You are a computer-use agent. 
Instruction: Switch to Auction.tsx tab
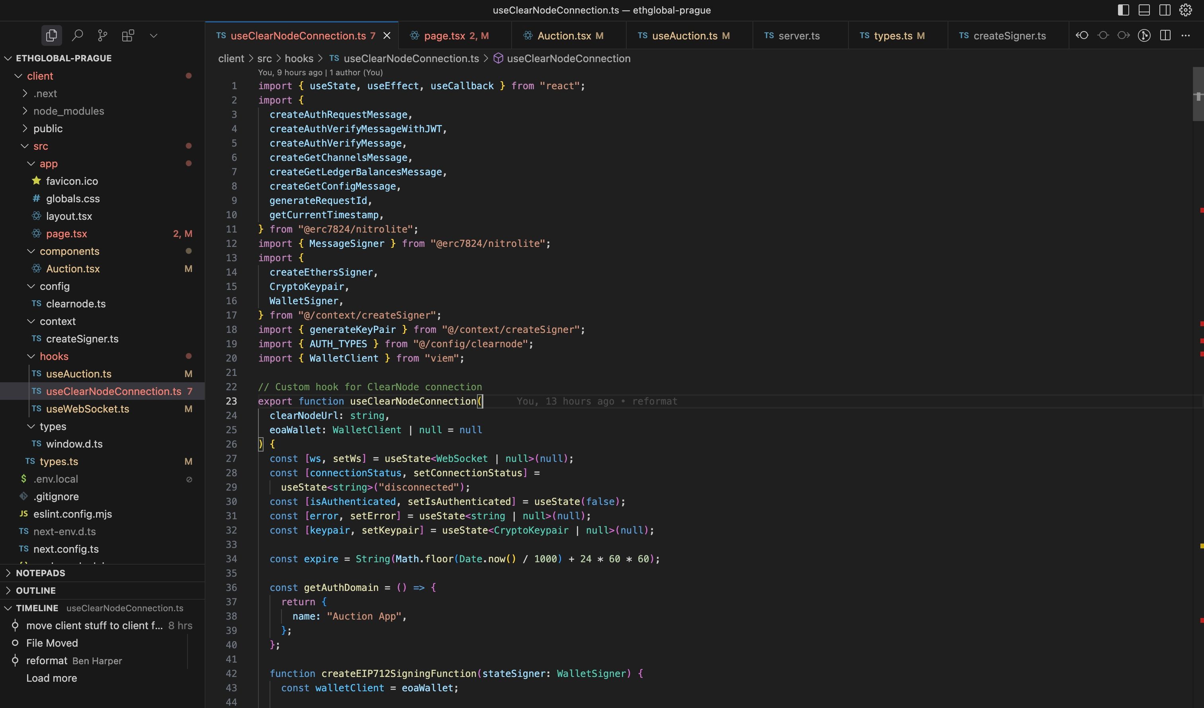(x=569, y=36)
